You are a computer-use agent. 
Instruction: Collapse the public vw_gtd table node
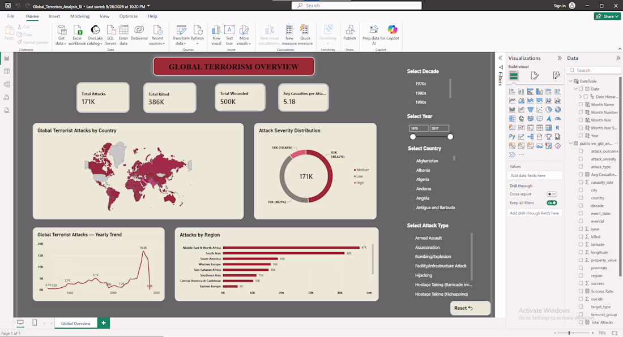click(x=571, y=144)
